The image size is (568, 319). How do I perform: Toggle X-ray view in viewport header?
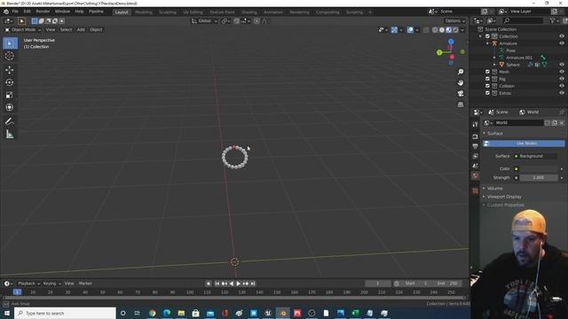[426, 30]
